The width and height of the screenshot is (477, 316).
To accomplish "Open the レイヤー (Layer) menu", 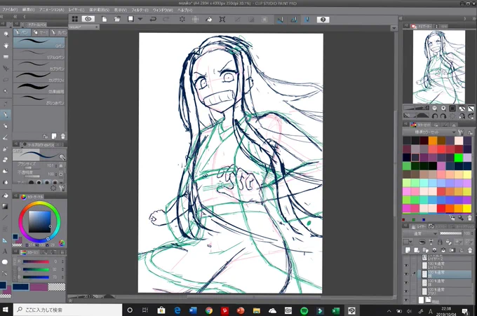I will pyautogui.click(x=76, y=10).
